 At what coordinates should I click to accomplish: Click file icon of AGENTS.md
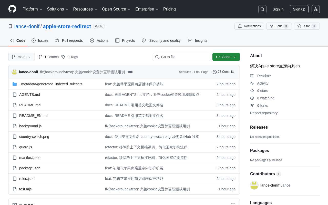coord(15,95)
